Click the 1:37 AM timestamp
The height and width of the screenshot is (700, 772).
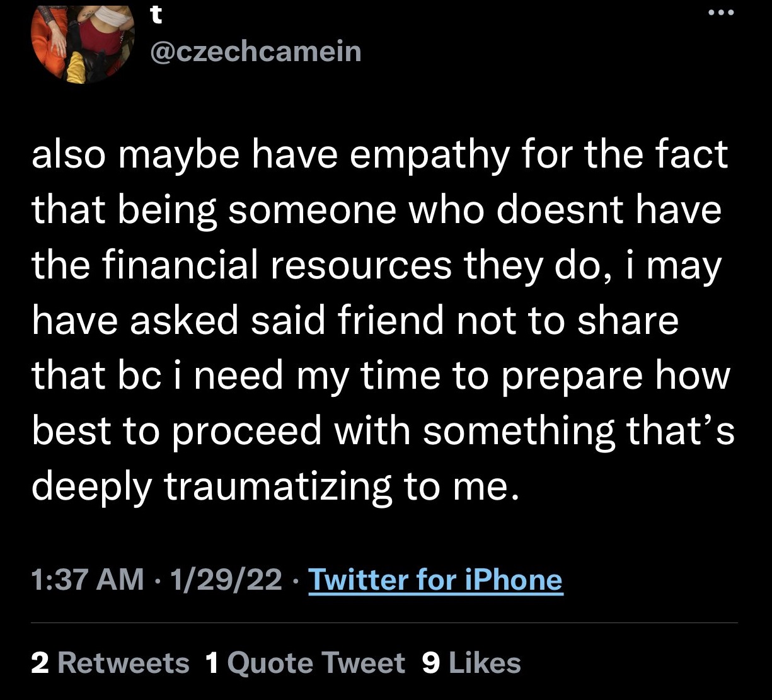(88, 580)
